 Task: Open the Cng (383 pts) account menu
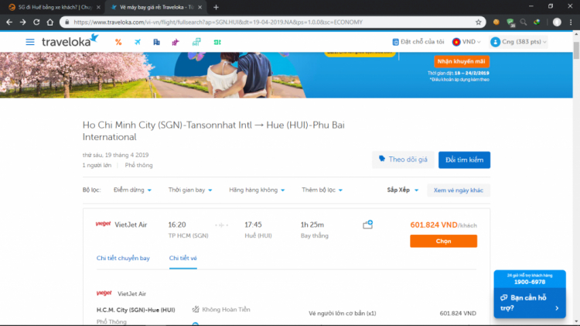518,42
